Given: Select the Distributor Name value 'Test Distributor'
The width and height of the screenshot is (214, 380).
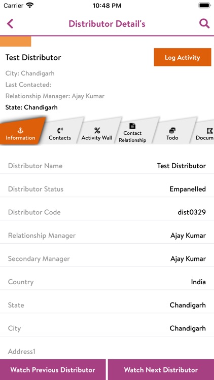Looking at the screenshot, I should point(182,166).
